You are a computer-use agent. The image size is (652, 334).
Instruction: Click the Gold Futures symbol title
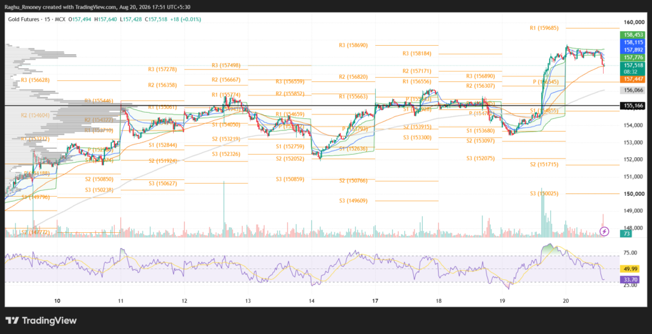[x=22, y=19]
